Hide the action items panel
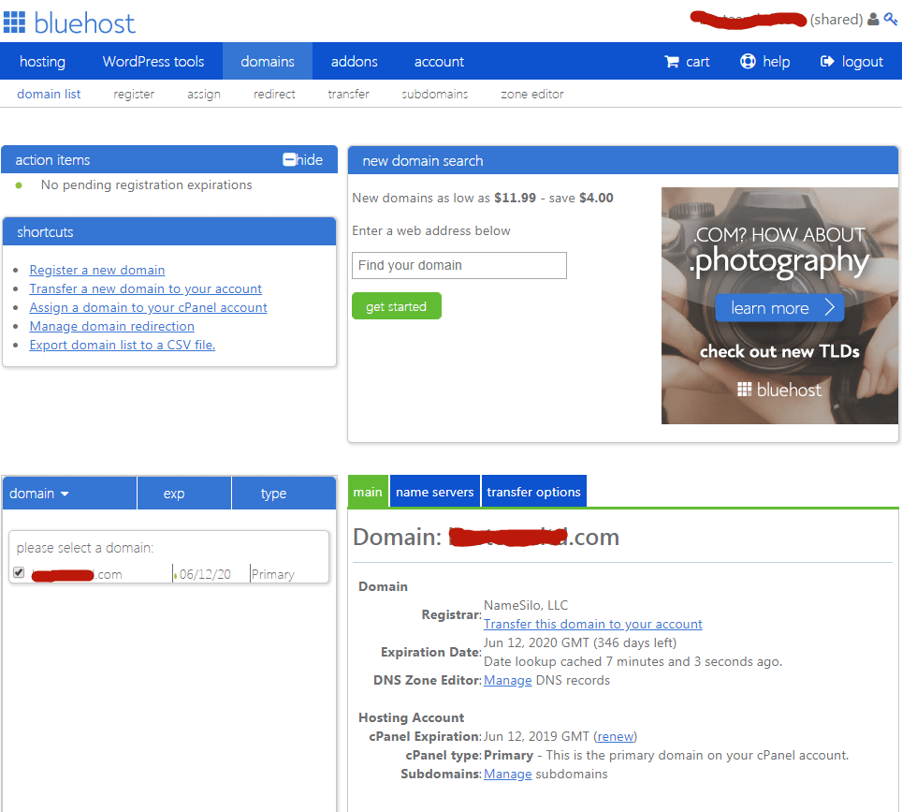The image size is (902, 812). [x=302, y=159]
